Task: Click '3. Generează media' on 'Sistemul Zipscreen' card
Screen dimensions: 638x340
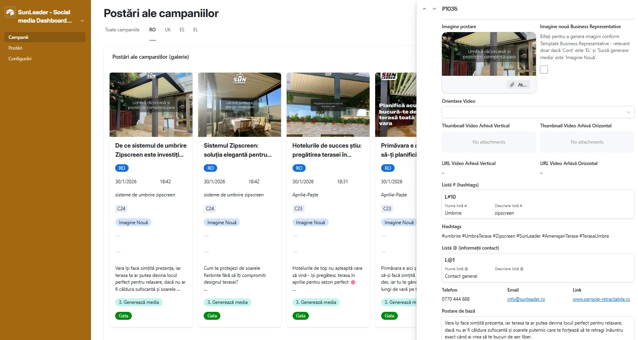Action: click(x=227, y=302)
